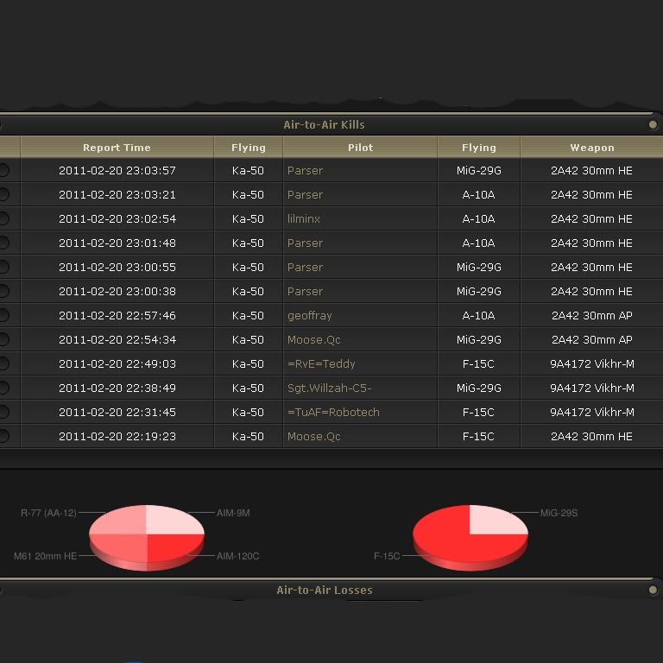Click the row marker beside 23:02:54 report
Viewport: 663px width, 663px height.
[4, 219]
